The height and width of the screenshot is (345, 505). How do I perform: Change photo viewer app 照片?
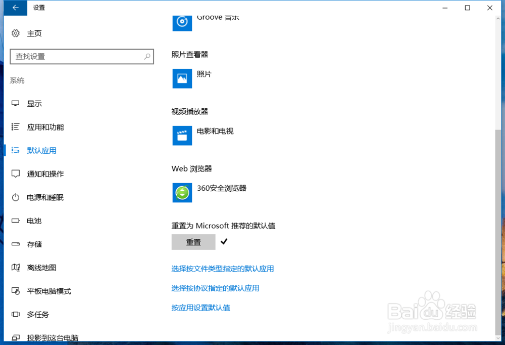point(204,74)
